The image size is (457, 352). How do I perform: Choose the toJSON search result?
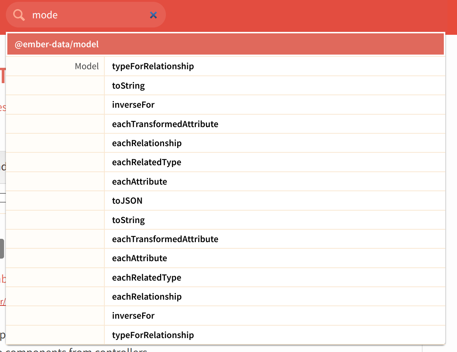click(x=275, y=201)
